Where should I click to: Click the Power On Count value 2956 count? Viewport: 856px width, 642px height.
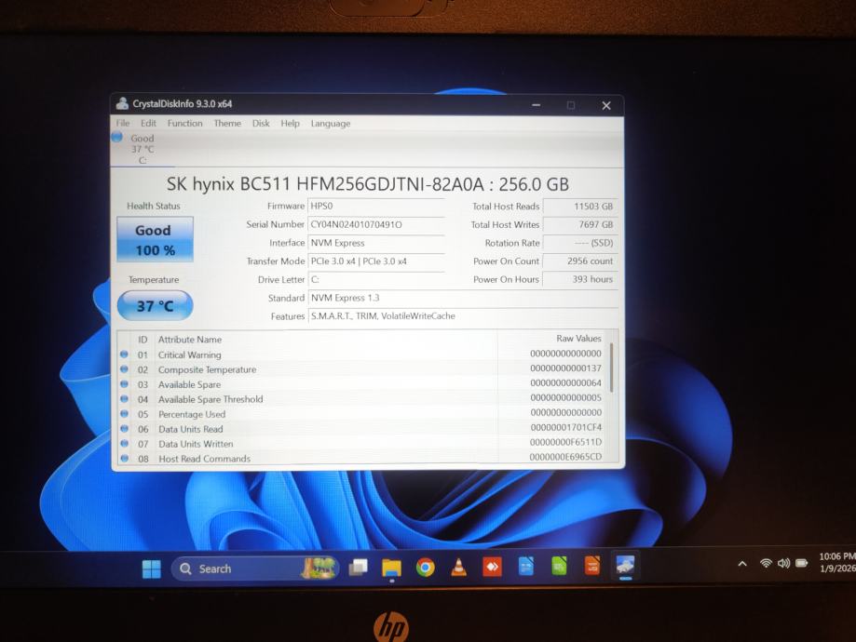580,261
